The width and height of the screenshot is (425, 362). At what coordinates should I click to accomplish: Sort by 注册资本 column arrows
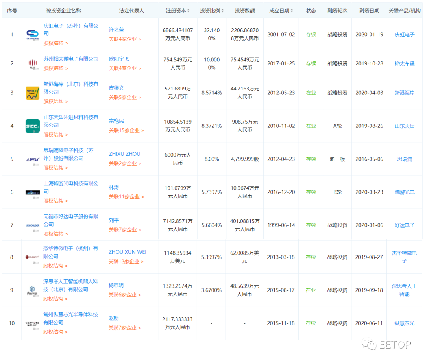click(188, 11)
